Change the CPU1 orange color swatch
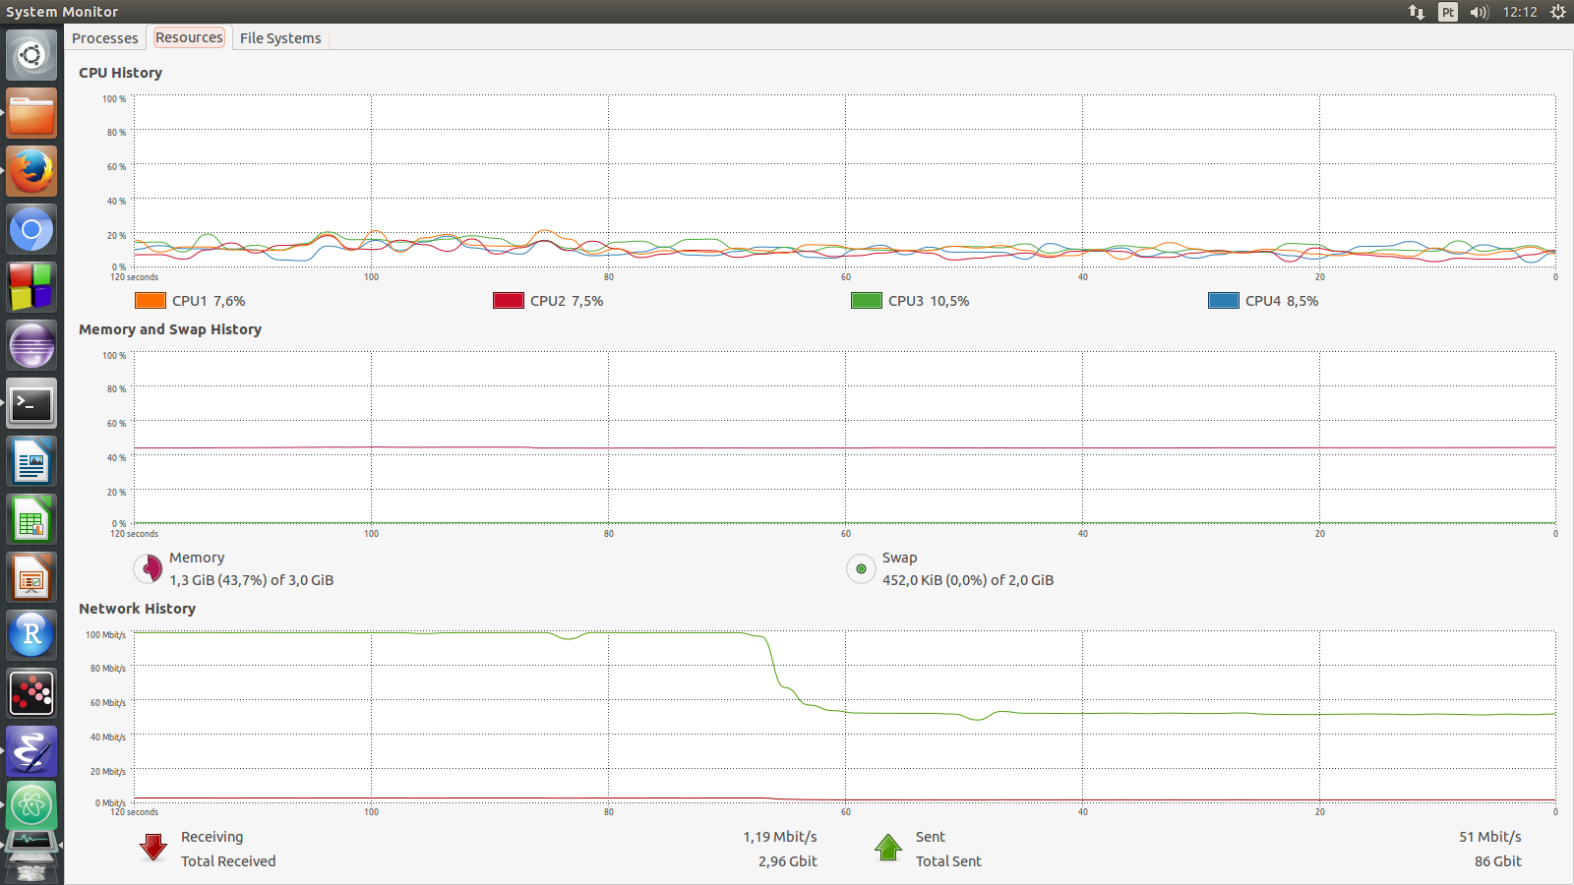The image size is (1574, 885). coord(151,301)
